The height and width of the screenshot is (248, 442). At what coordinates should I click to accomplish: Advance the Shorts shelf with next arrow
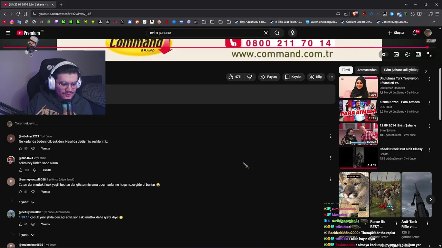[x=431, y=199]
